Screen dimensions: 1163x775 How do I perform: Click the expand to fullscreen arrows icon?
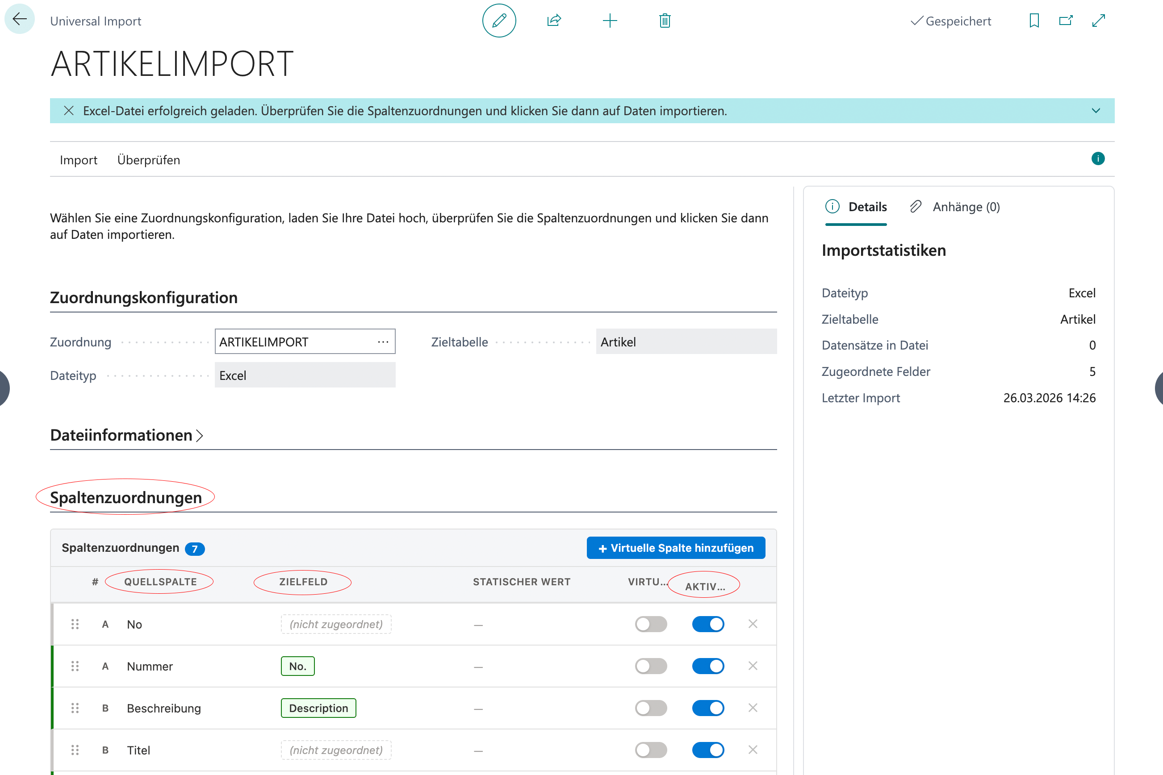(1098, 21)
